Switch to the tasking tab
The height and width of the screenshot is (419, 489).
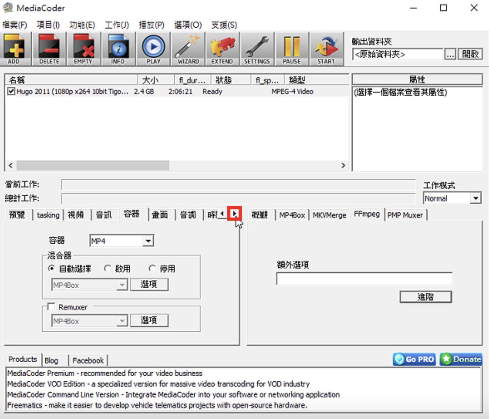click(x=48, y=215)
